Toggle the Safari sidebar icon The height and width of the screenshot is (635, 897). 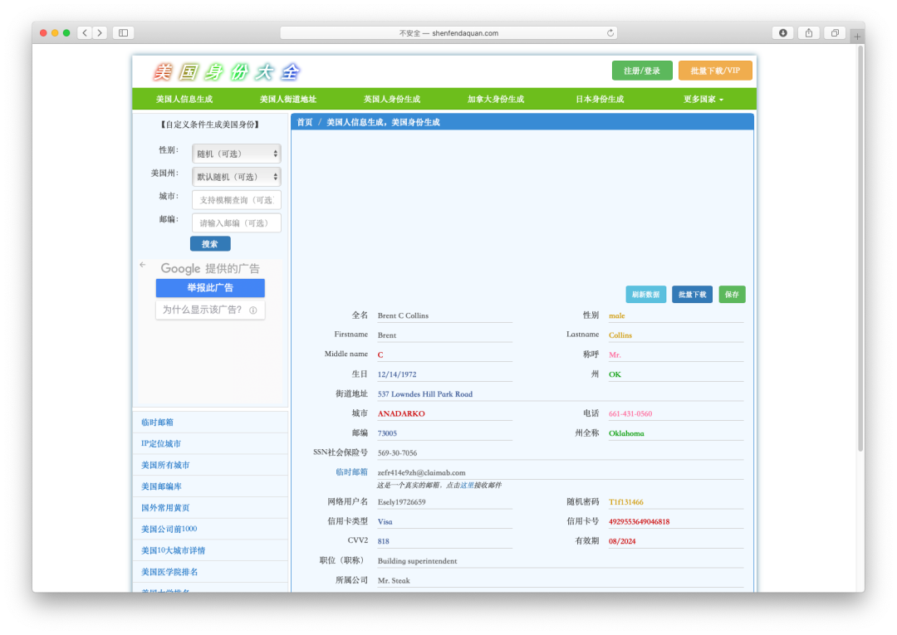pyautogui.click(x=123, y=33)
